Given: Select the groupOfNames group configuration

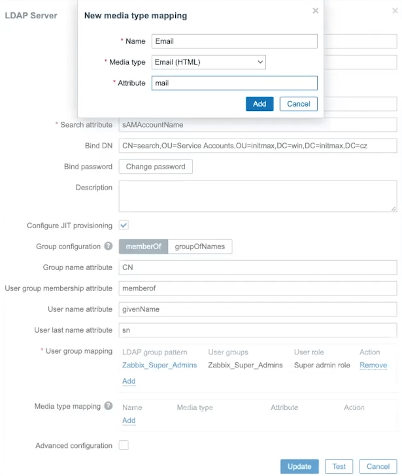Looking at the screenshot, I should (200, 246).
